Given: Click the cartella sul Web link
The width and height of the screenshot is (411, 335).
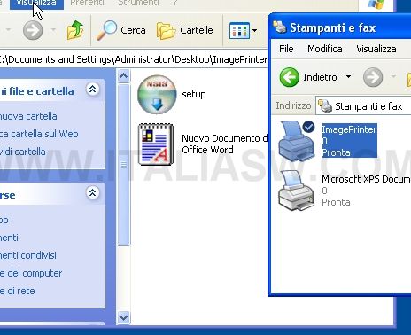Looking at the screenshot, I should click(39, 134).
